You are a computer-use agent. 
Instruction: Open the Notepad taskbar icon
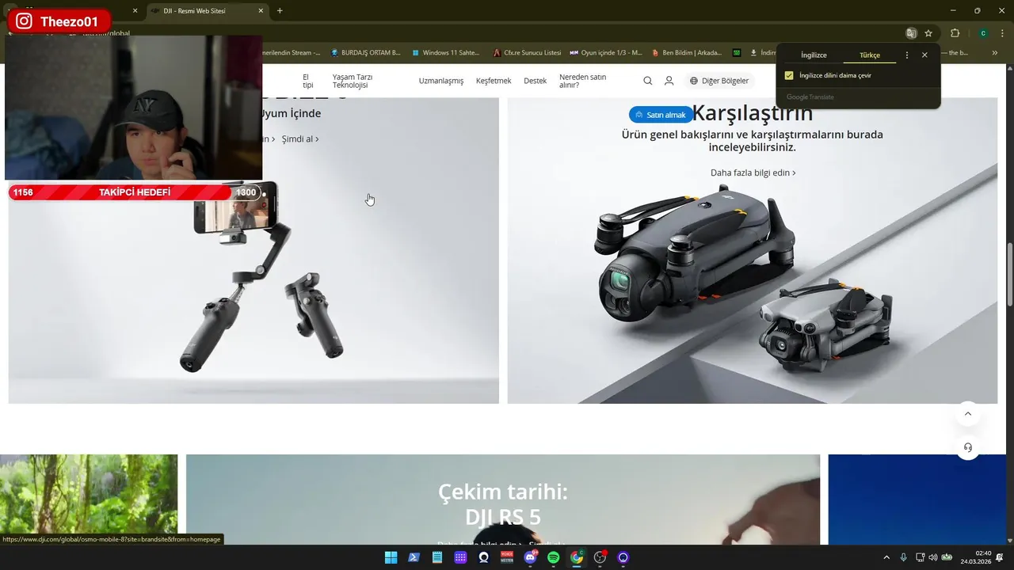tap(437, 557)
